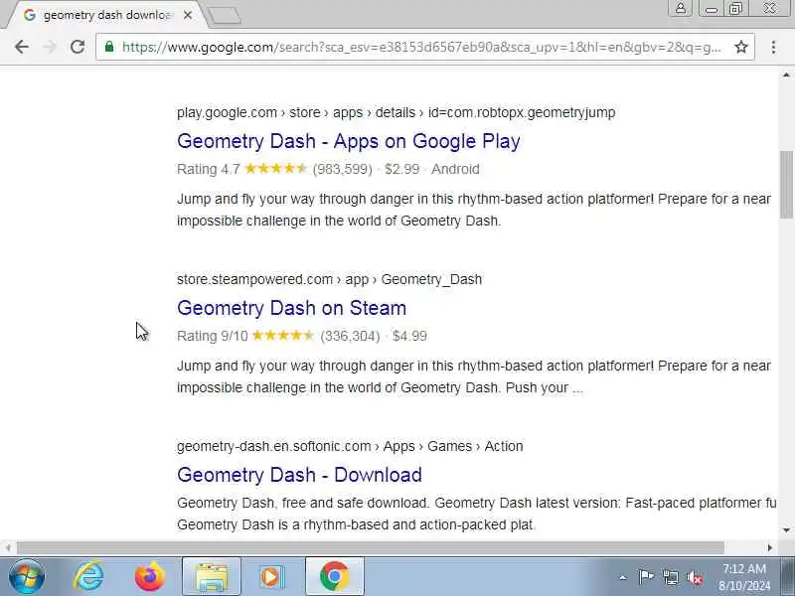Click the horizontal scrollbar left arrow

pyautogui.click(x=8, y=548)
